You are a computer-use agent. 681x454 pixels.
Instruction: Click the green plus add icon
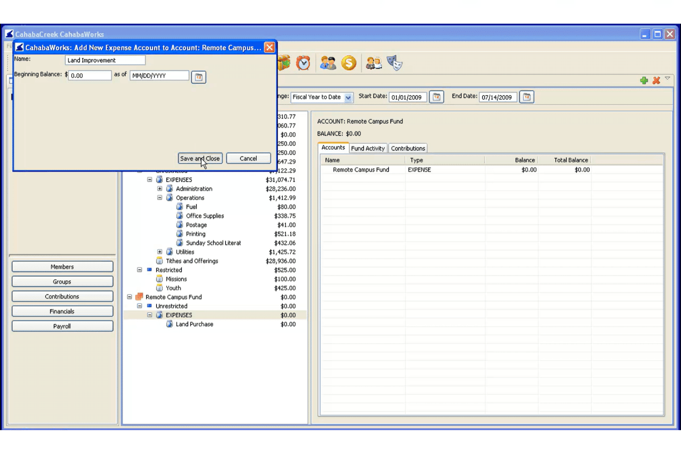pos(644,80)
